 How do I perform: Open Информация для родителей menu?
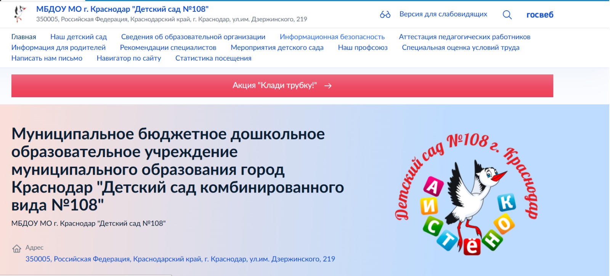(58, 48)
